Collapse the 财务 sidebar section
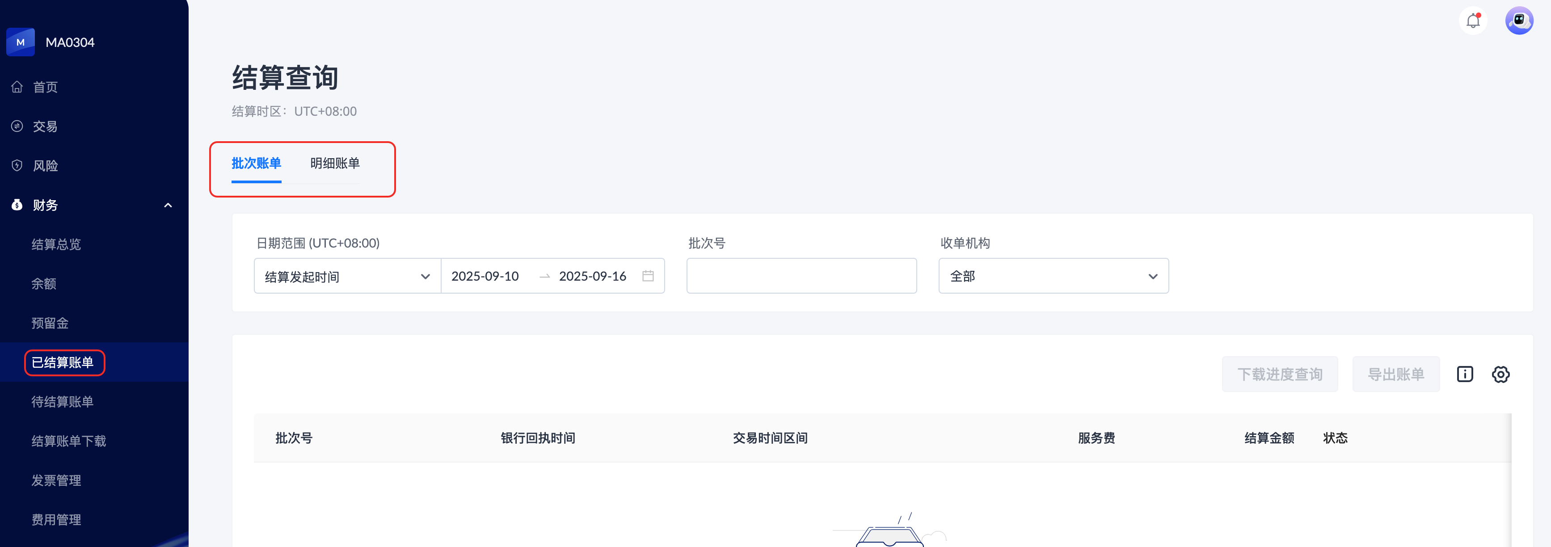This screenshot has width=1551, height=547. [x=168, y=205]
